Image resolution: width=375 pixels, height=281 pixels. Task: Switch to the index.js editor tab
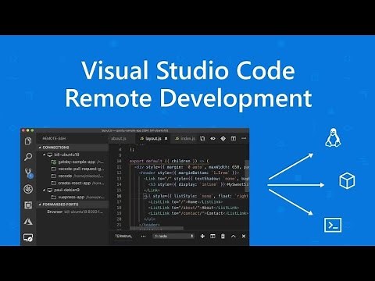coord(185,138)
